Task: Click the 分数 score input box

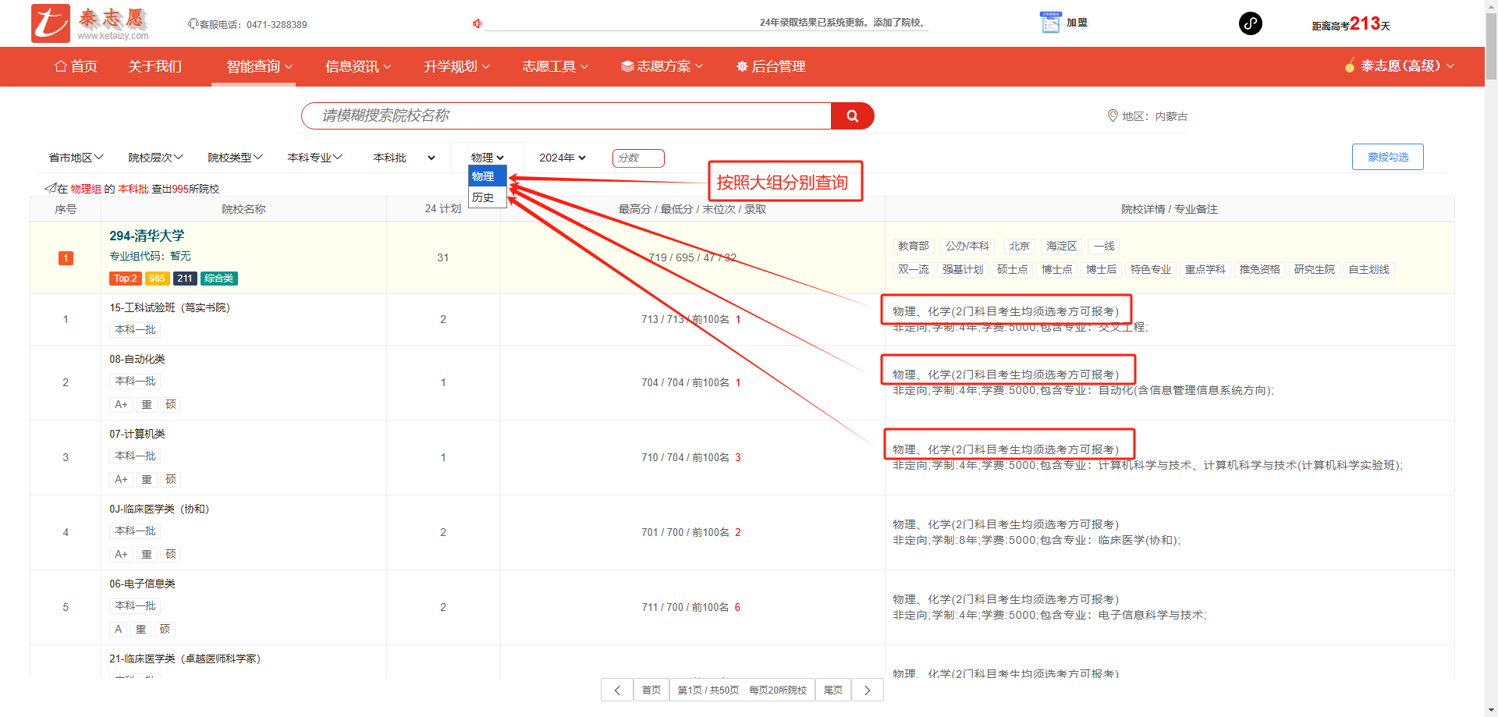Action: pos(637,158)
